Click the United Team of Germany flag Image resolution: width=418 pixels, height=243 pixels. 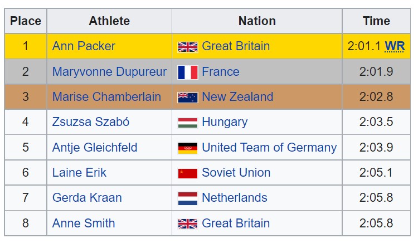[x=188, y=148]
